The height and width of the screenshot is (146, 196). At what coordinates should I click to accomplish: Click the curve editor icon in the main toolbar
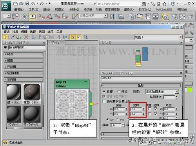tap(148, 16)
